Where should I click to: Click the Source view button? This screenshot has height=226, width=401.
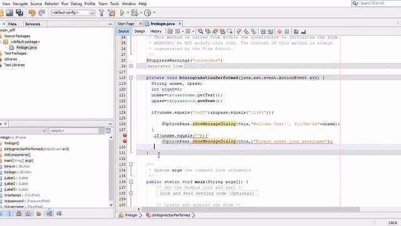pos(123,31)
